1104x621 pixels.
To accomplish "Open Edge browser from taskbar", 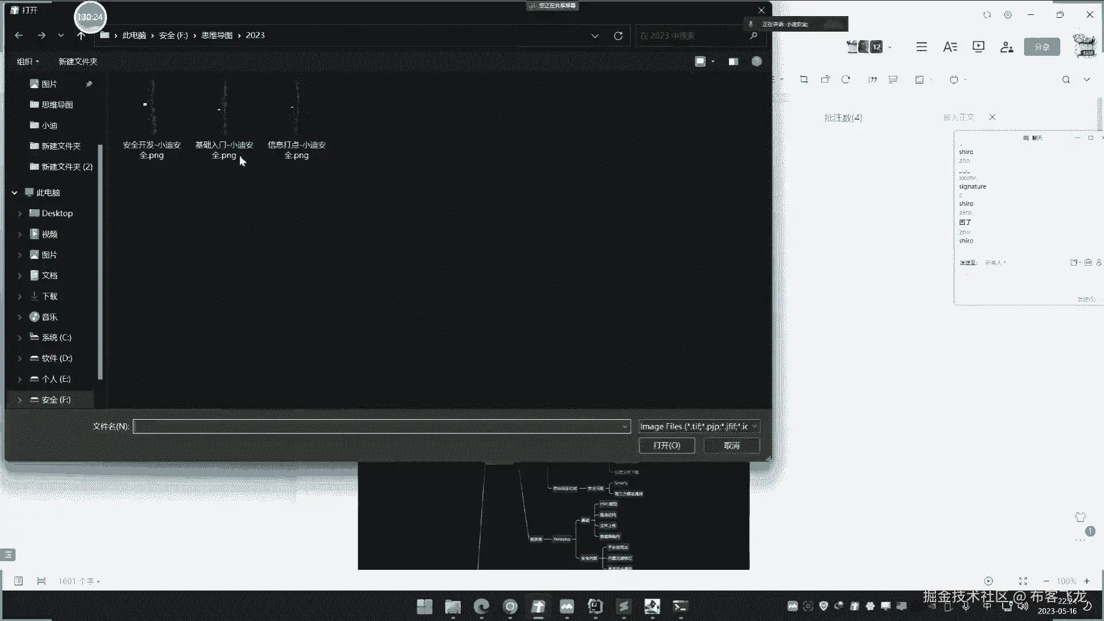I will point(481,606).
